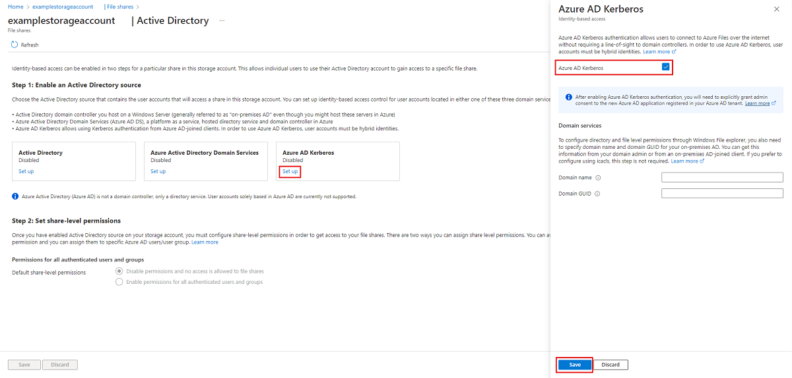Open Learn more link about admin consent
This screenshot has width=792, height=378.
[x=760, y=103]
